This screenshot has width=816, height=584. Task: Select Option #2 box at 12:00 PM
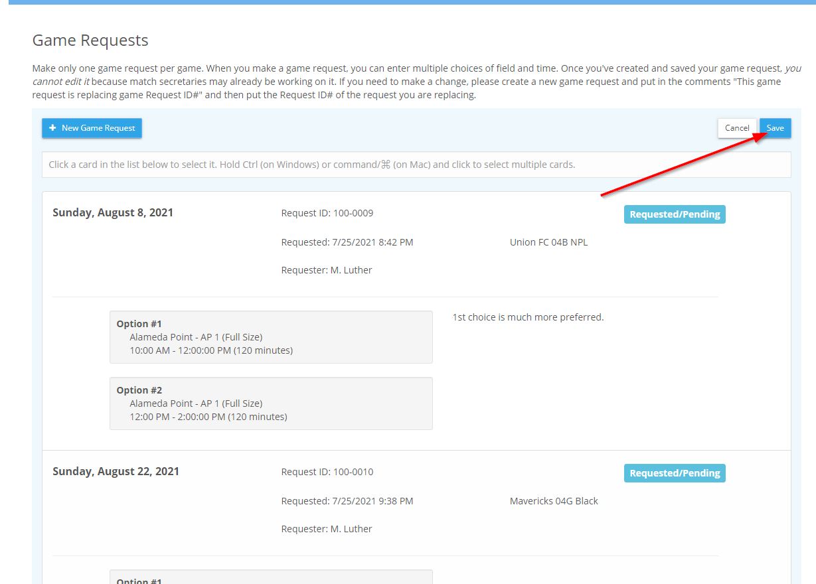click(x=271, y=403)
